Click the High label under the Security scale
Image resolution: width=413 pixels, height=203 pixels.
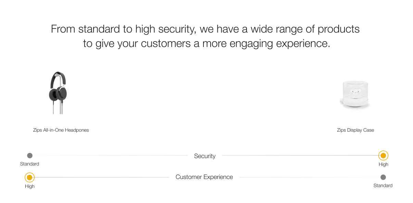click(383, 164)
